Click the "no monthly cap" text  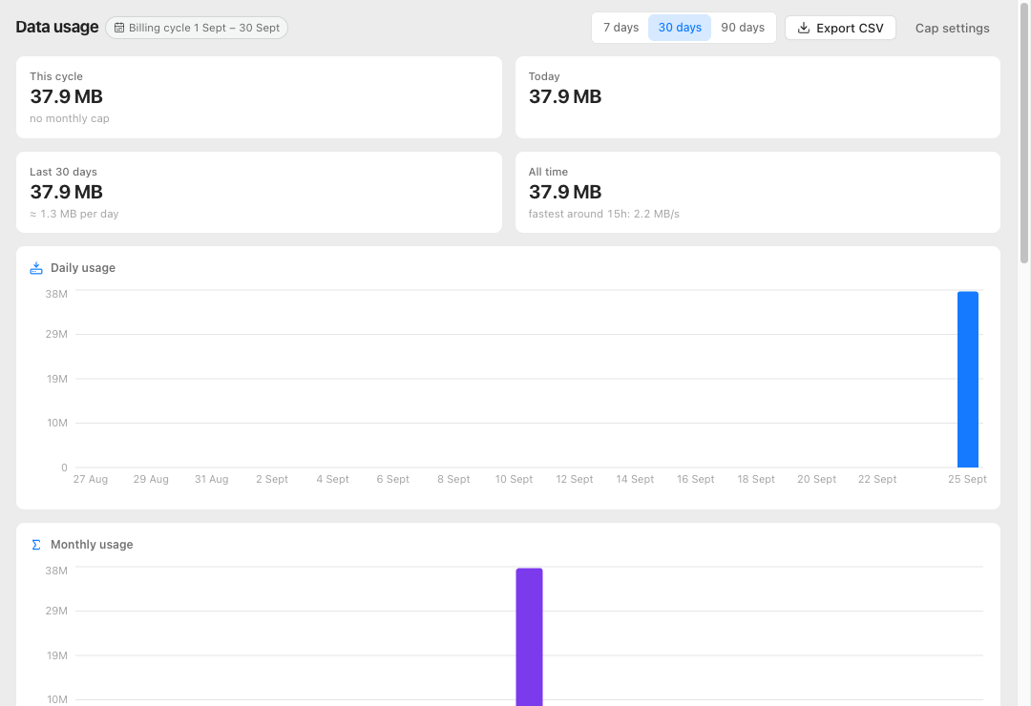pyautogui.click(x=70, y=118)
